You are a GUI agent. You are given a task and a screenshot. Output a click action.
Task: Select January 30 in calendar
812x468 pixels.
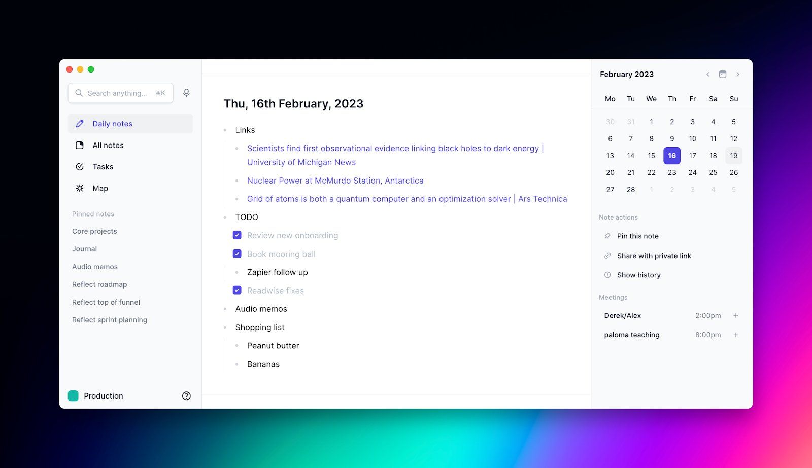point(610,122)
